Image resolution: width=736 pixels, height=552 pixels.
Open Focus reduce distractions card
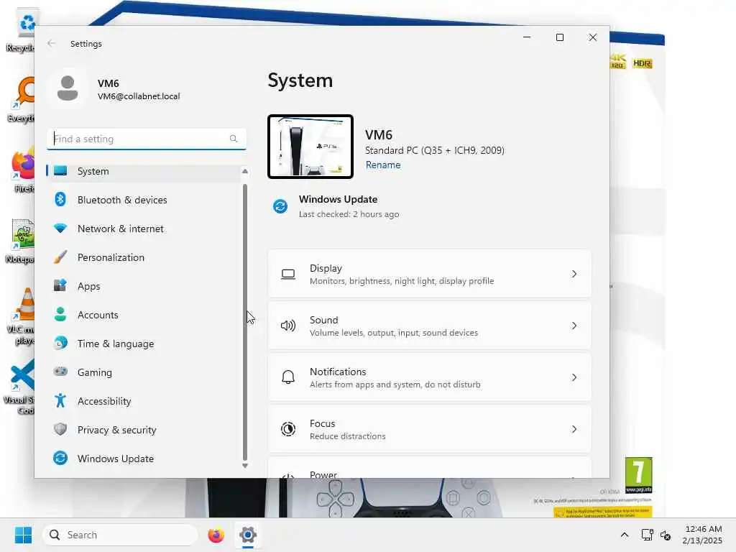pos(430,429)
